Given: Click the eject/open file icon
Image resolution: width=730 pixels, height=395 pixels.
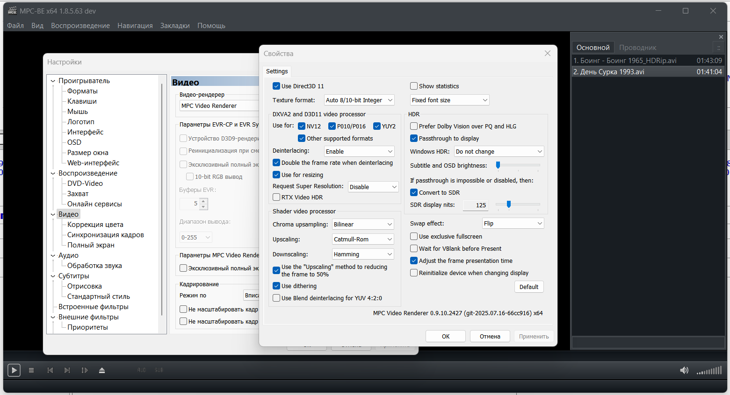Looking at the screenshot, I should pos(102,370).
